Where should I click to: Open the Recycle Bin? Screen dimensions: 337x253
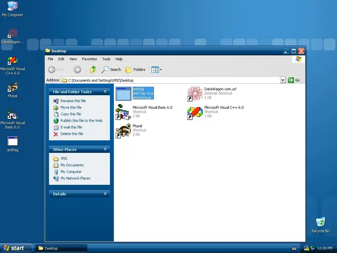[321, 225]
